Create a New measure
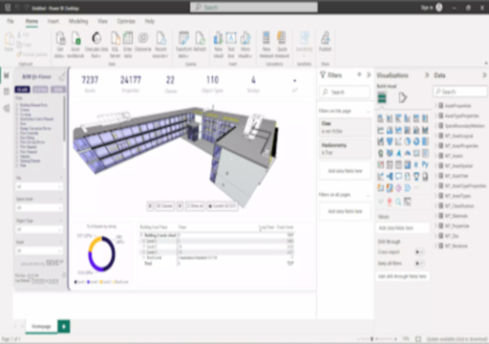Image resolution: width=489 pixels, height=344 pixels. point(266,45)
